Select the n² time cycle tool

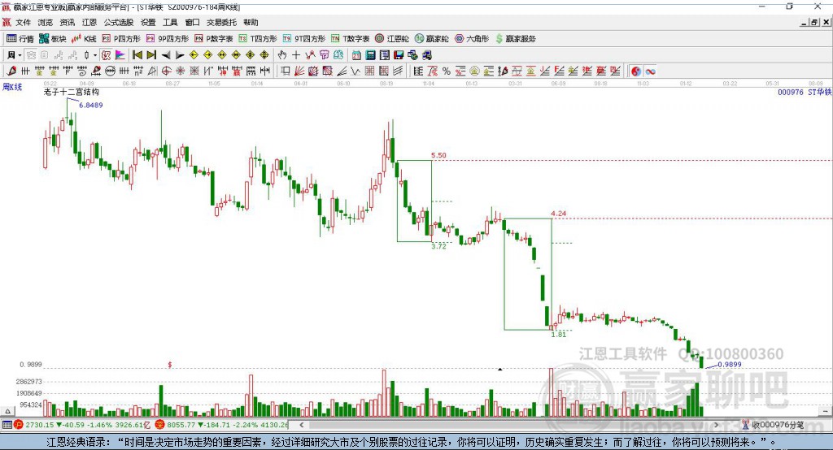[138, 71]
